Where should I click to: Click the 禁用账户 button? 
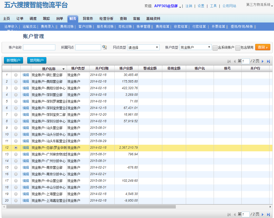pos(37,60)
